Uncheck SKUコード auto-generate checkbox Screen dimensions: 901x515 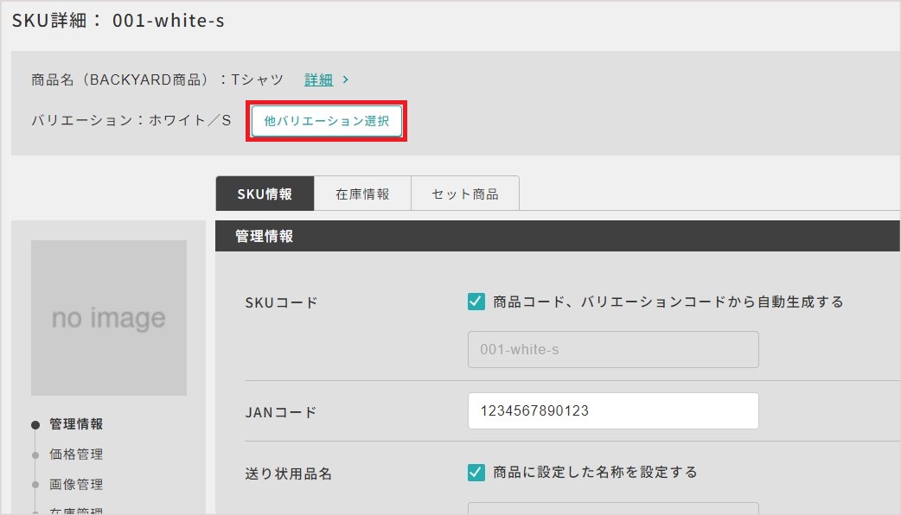(476, 302)
